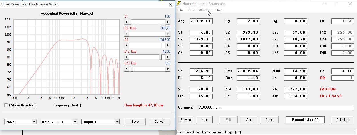
Task: Click the L23 Exp slider left arrow
Action: pyautogui.click(x=127, y=68)
